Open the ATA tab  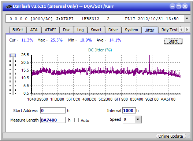[x=34, y=30]
